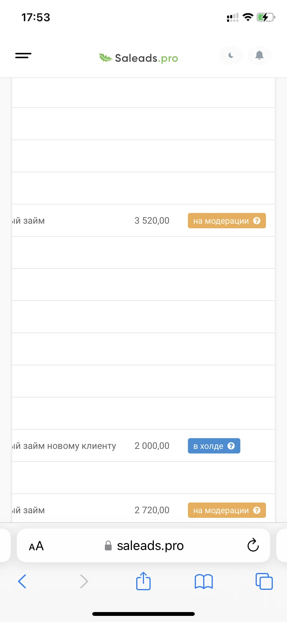This screenshot has width=287, height=622.
Task: Open the hamburger navigation menu
Action: [23, 56]
